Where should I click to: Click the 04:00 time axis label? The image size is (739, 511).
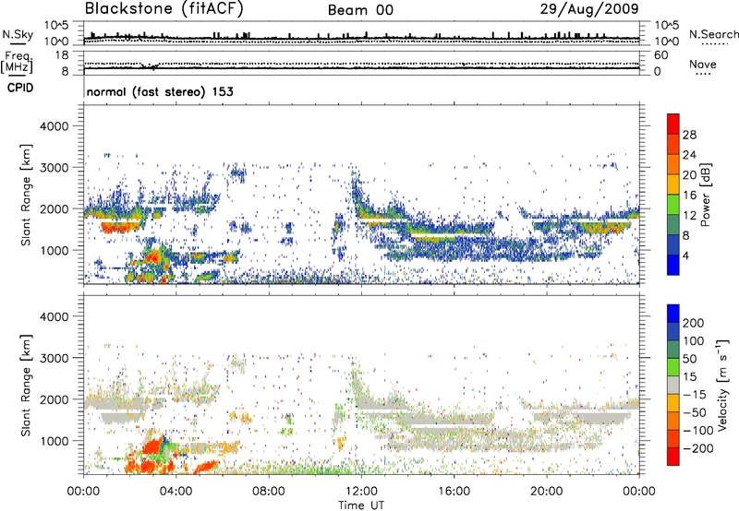point(176,492)
